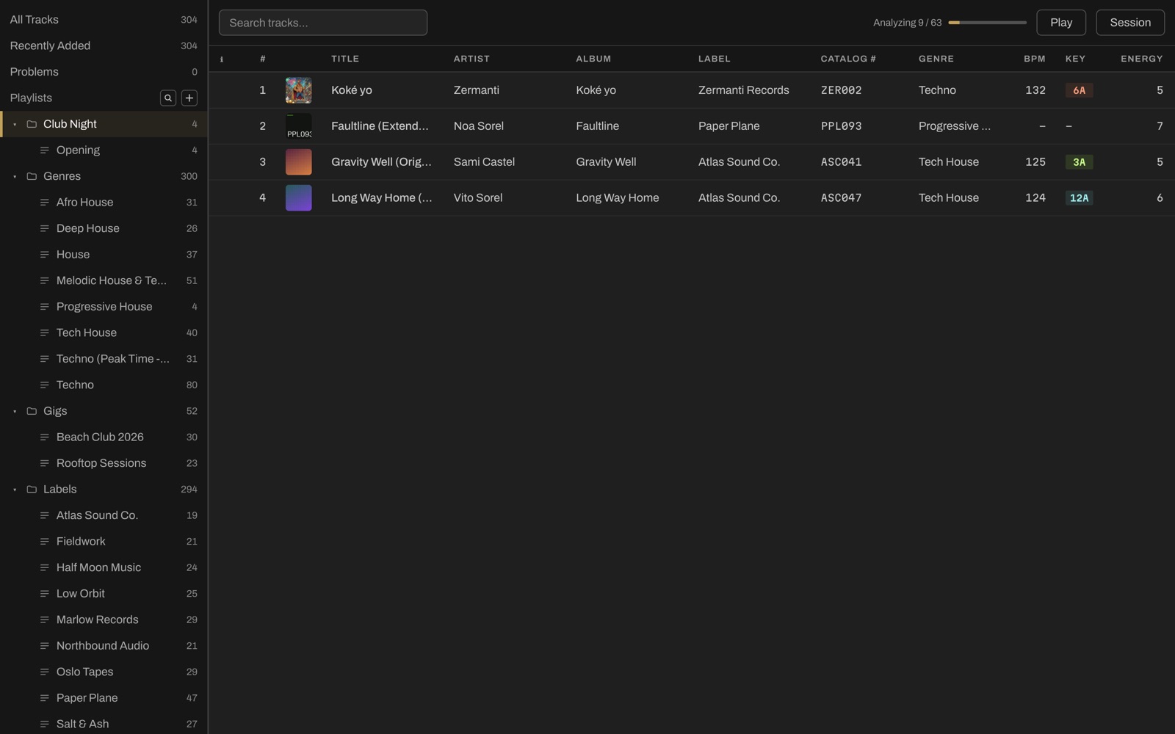Click the Genres folder icon

(x=32, y=176)
